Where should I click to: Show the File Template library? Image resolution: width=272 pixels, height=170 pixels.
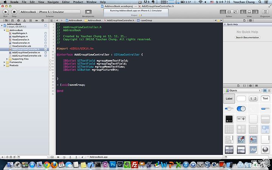[238, 86]
